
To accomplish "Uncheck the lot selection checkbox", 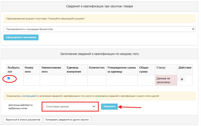I will 9,78.
